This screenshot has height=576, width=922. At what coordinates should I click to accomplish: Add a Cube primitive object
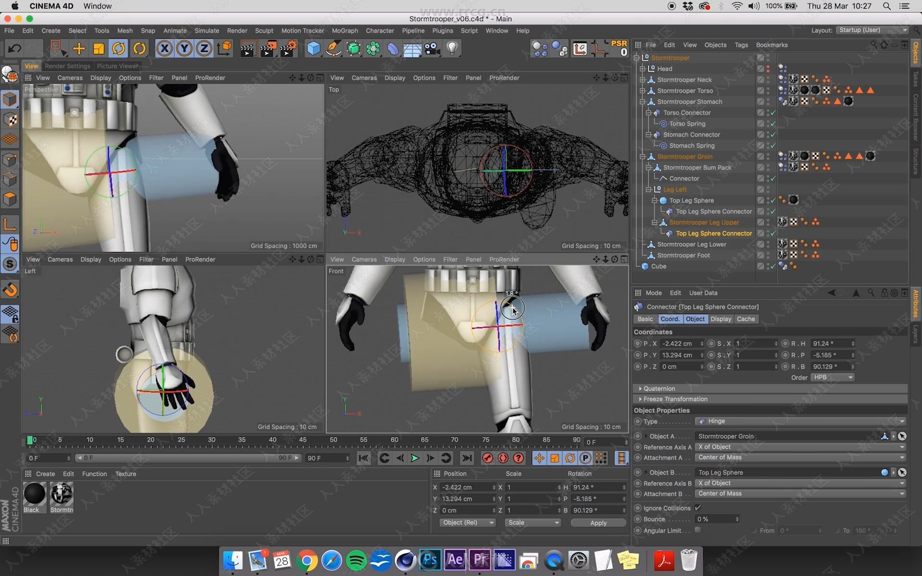click(x=314, y=48)
